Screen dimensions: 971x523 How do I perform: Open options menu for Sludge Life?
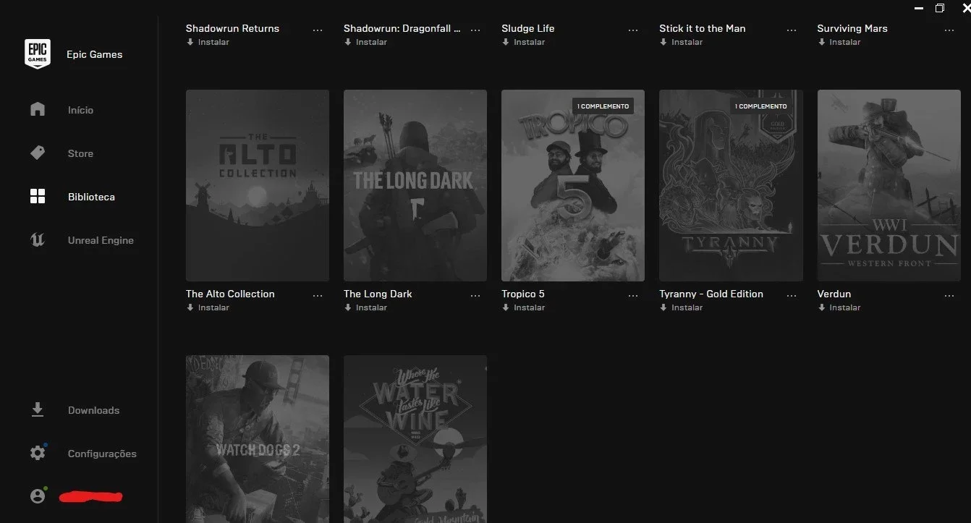point(633,30)
